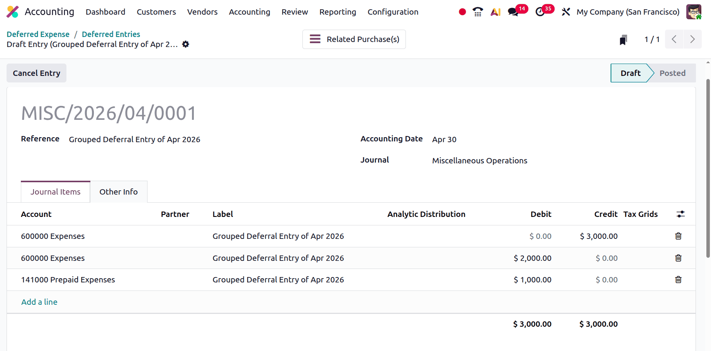Open the Deferred Expense breadcrumb
The image size is (711, 351).
coord(38,34)
